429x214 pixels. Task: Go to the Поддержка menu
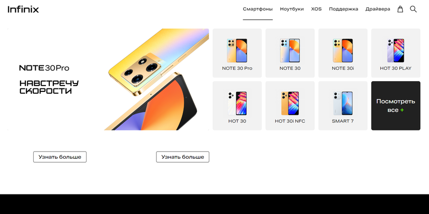click(x=343, y=9)
